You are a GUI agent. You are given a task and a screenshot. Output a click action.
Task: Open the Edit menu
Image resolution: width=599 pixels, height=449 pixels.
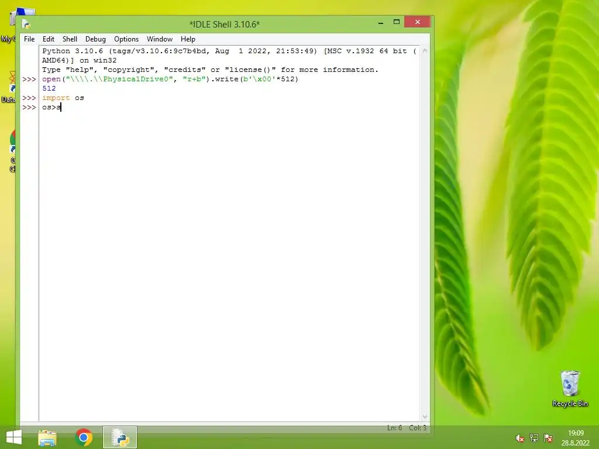(x=48, y=39)
